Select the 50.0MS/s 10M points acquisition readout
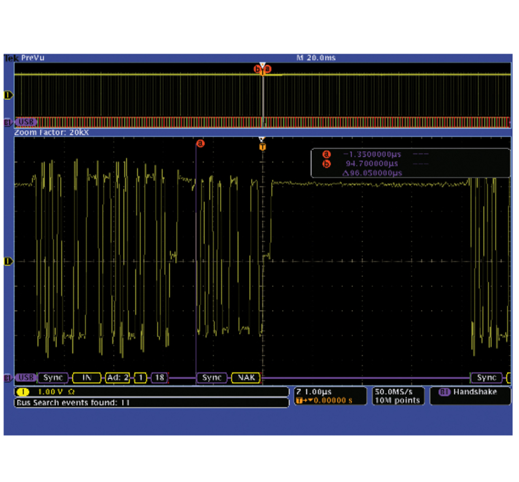 click(x=397, y=396)
